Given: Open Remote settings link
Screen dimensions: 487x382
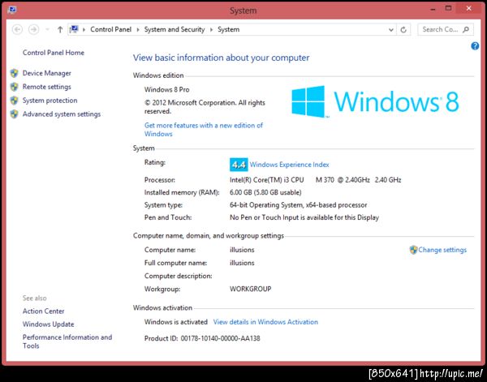Looking at the screenshot, I should click(47, 87).
